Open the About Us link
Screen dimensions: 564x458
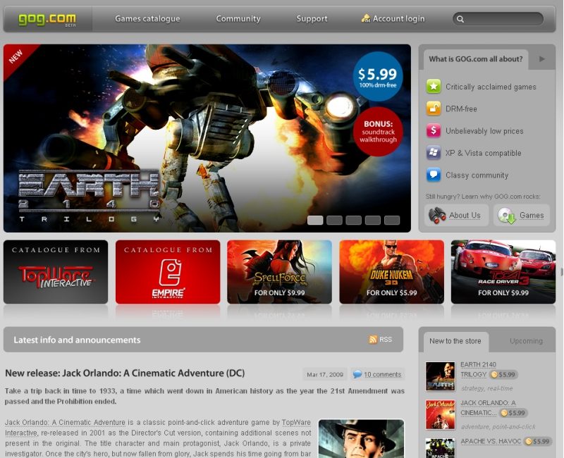[x=465, y=216]
